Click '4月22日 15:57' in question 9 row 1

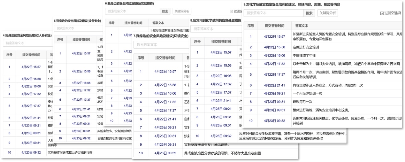coord(275,36)
